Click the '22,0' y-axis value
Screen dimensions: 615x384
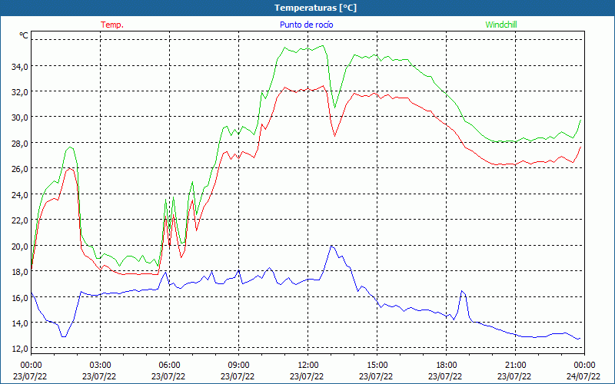(x=20, y=220)
